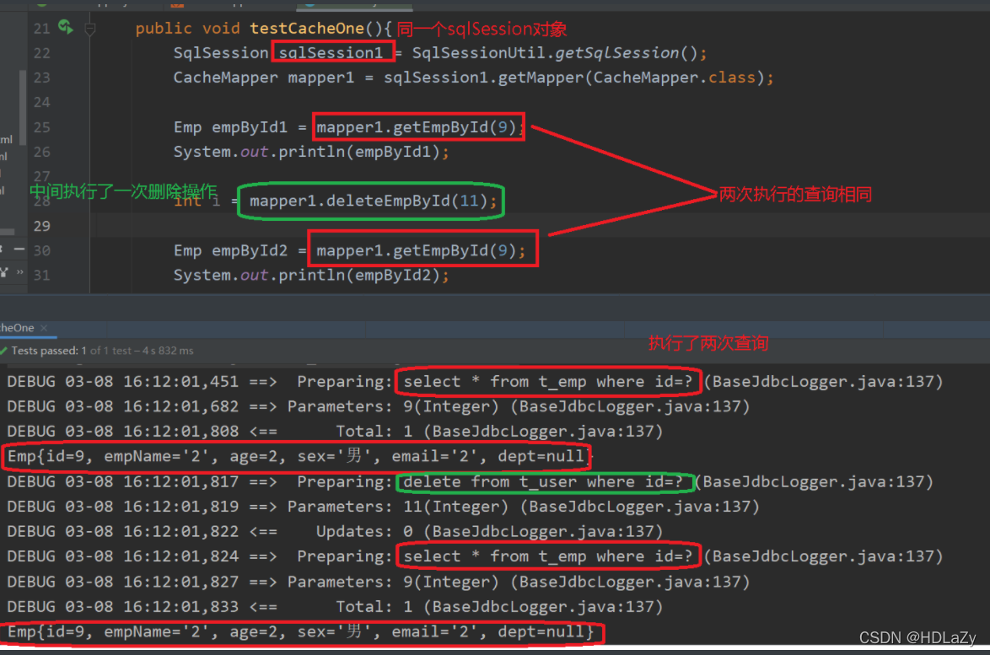Open the BaseJdbcLogger.java:137 link on the 16:12:01,822 line
The width and height of the screenshot is (990, 655).
[544, 532]
